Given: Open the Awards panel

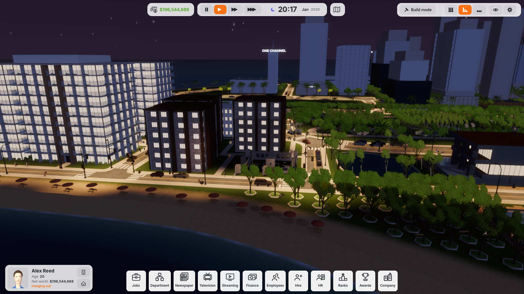Looking at the screenshot, I should click(365, 281).
